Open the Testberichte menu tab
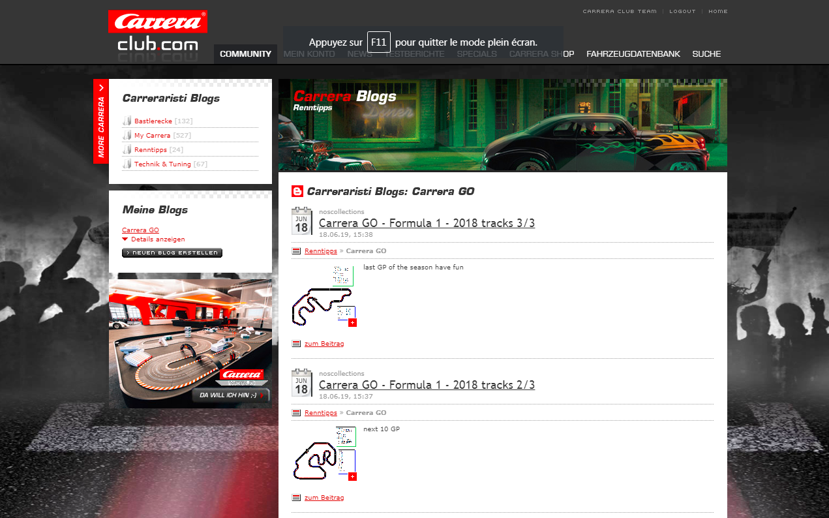 click(415, 54)
